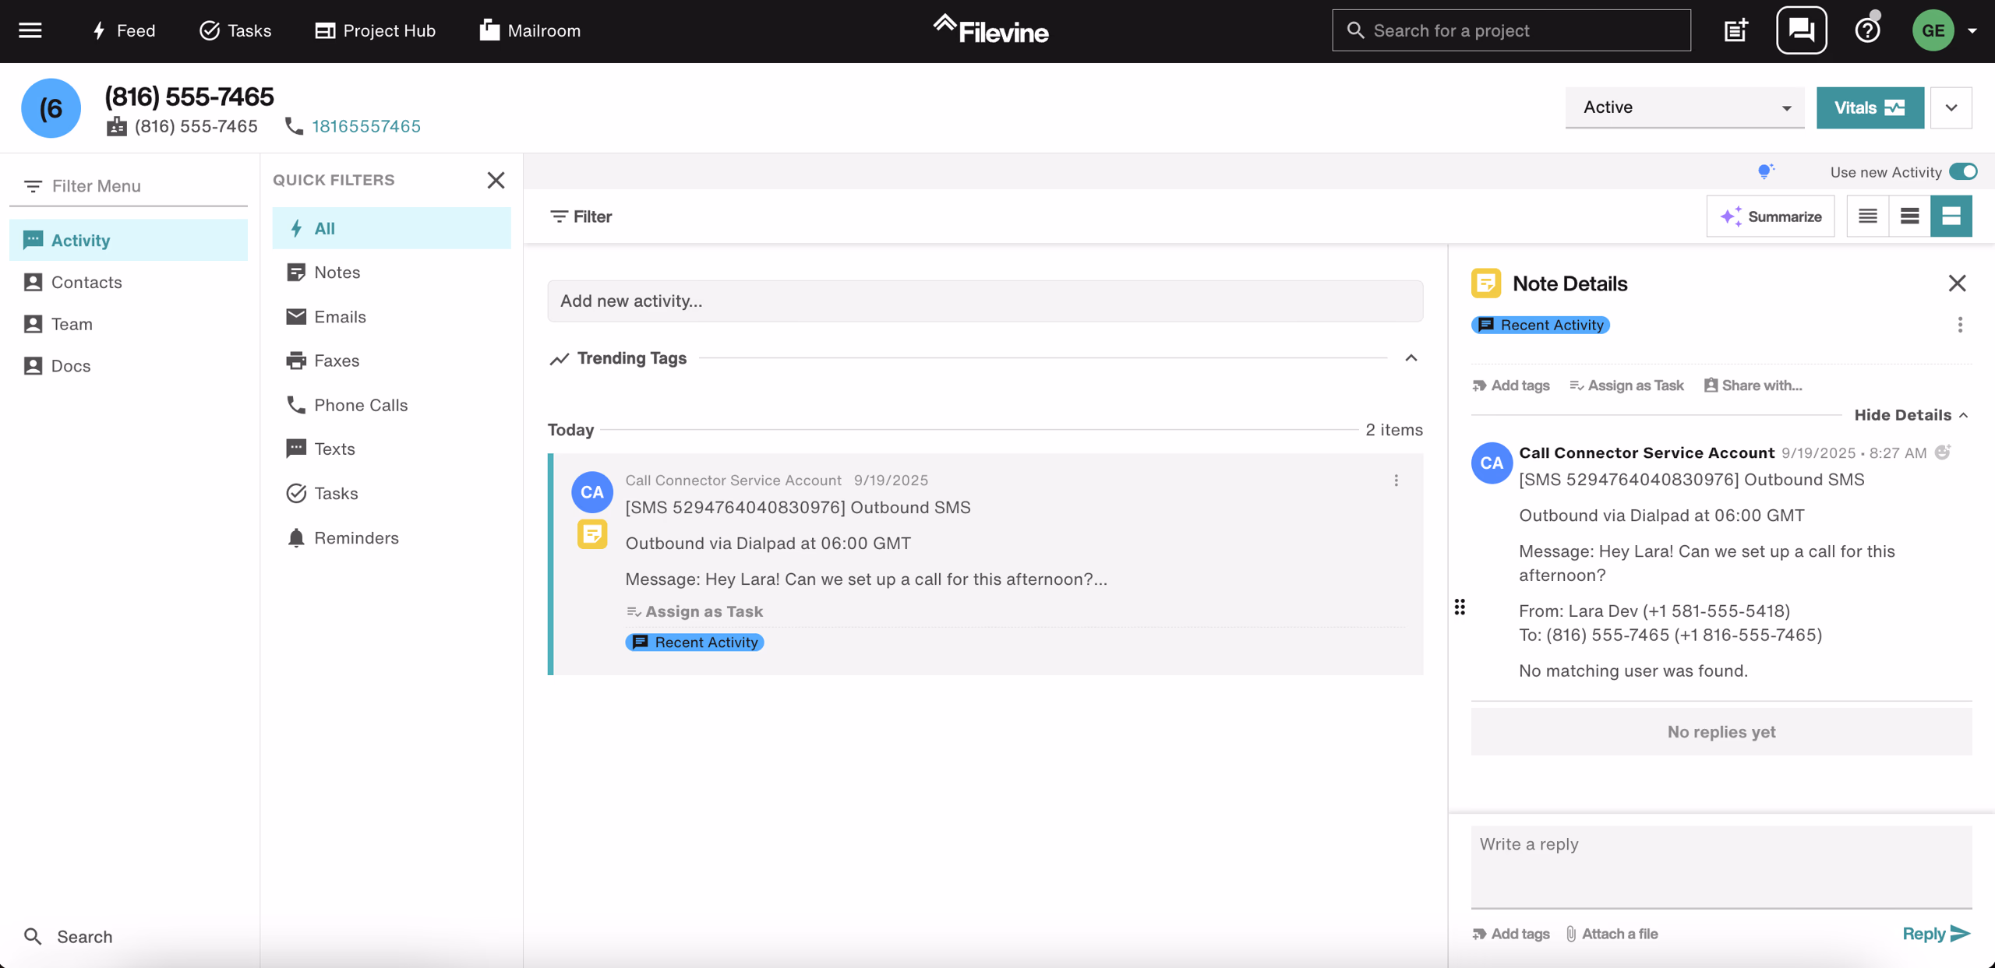Switch to the Contacts sidebar tab
This screenshot has height=968, width=1995.
point(86,282)
